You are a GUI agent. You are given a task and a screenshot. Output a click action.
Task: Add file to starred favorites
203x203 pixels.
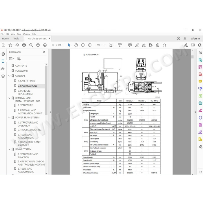click(10, 45)
